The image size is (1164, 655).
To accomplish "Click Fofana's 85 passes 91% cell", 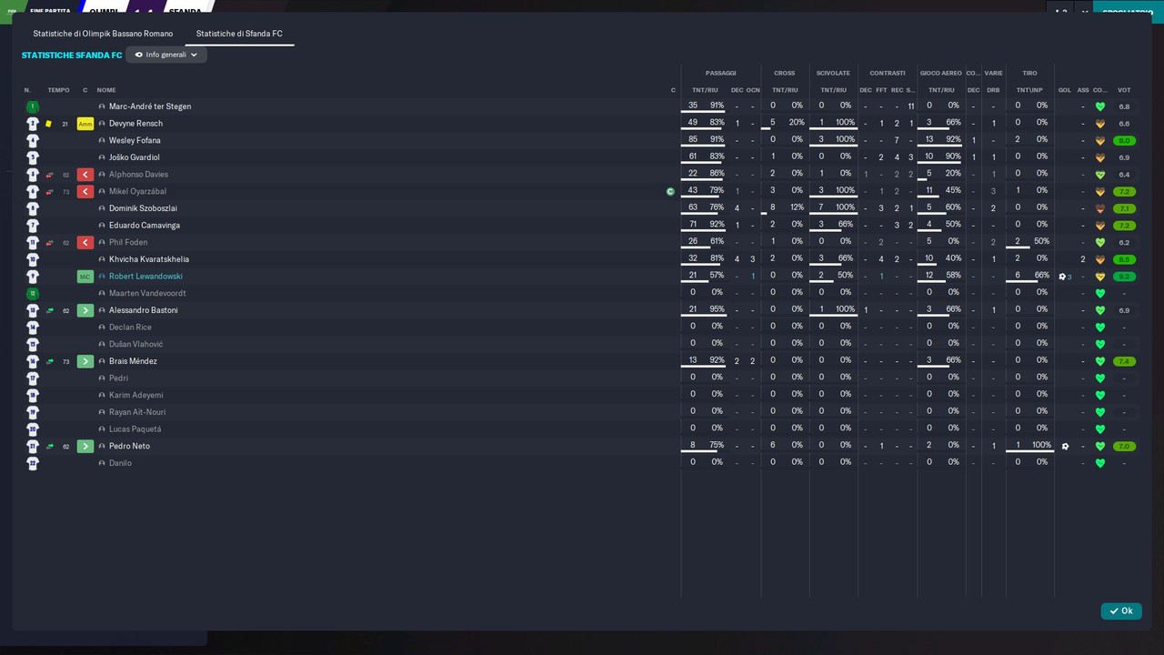I will point(706,140).
